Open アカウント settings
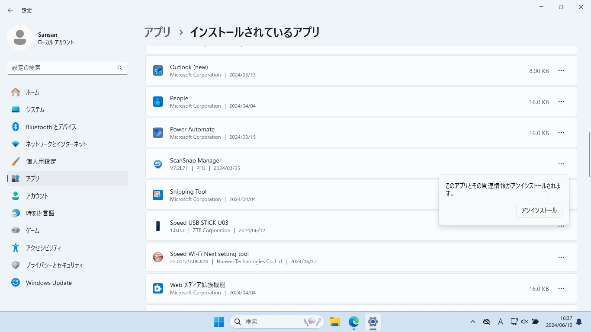This screenshot has width=591, height=332. 67,196
